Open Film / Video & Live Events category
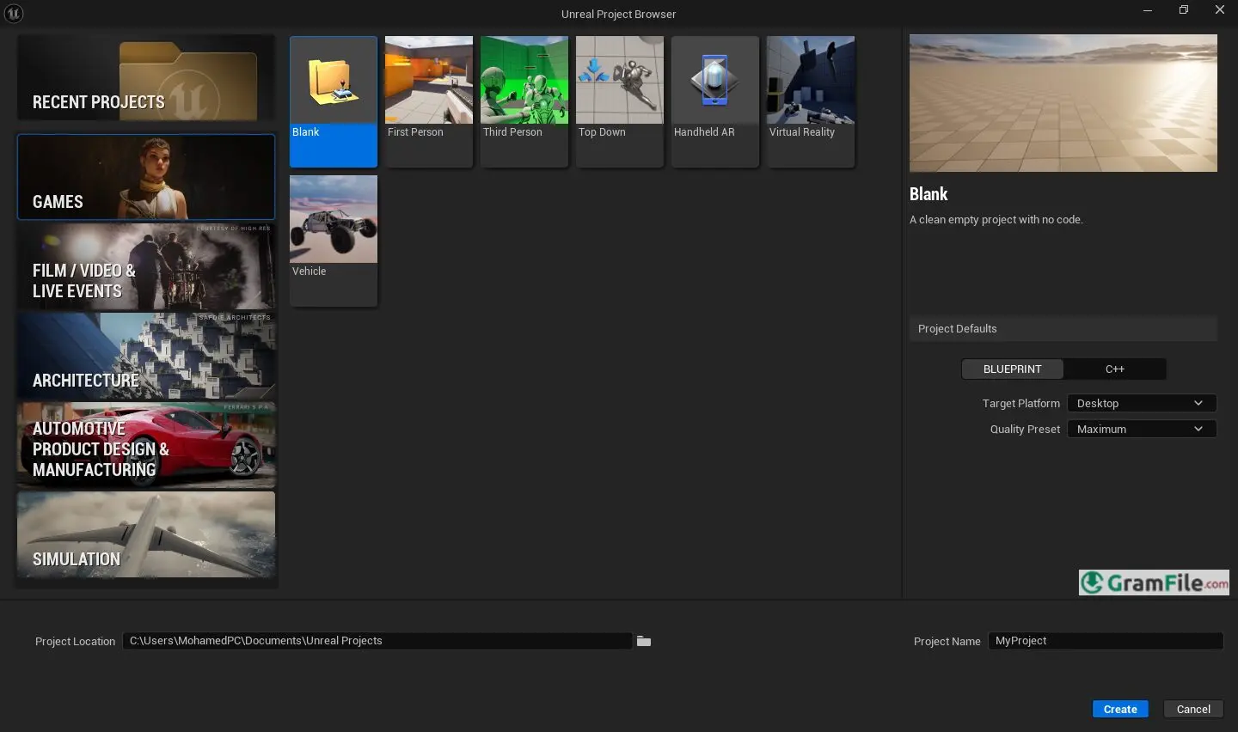The image size is (1238, 732). (146, 266)
